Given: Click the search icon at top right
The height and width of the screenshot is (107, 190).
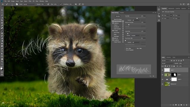Looking at the screenshot, I should pos(181,4).
